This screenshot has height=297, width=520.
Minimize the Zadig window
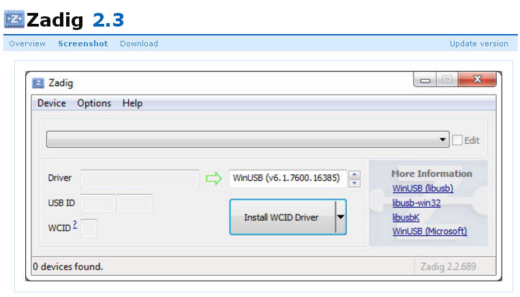point(425,80)
